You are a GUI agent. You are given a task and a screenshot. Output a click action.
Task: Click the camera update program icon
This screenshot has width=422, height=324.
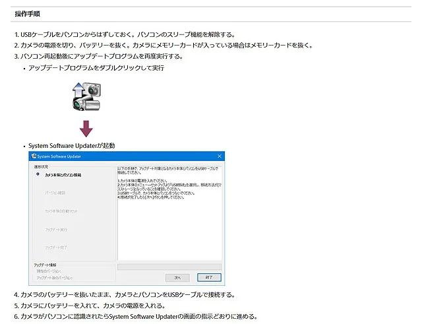coord(86,97)
